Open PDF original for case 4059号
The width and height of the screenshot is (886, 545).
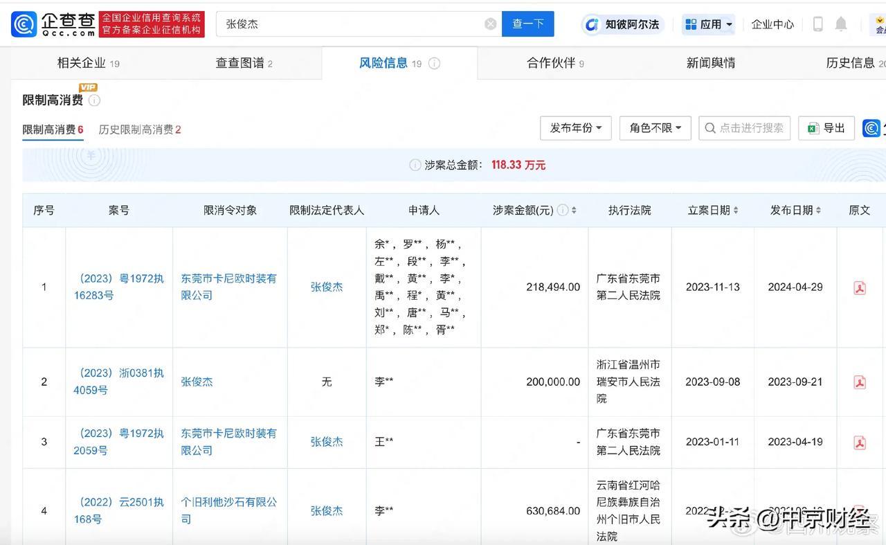[860, 382]
